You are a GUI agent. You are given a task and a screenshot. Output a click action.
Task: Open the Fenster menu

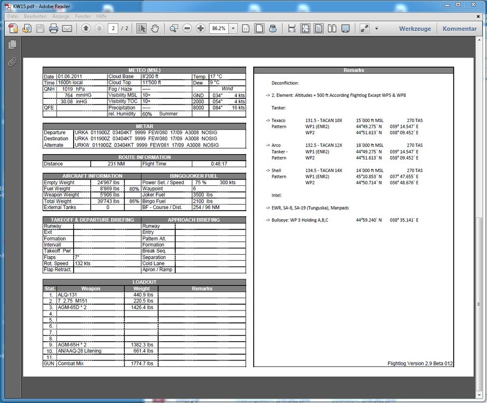click(83, 16)
